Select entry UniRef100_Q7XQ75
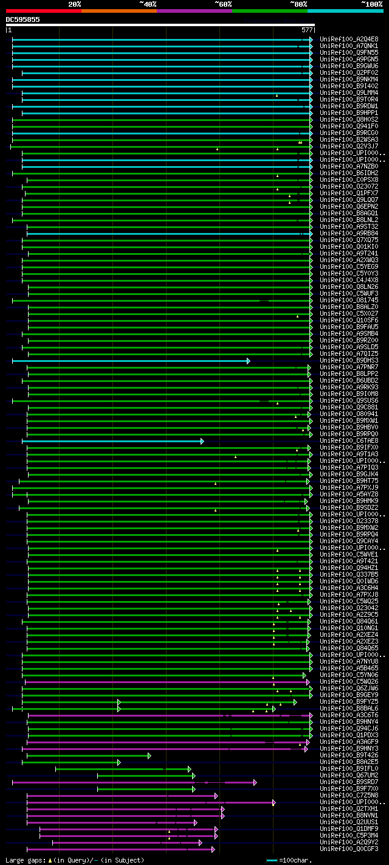 click(x=349, y=240)
